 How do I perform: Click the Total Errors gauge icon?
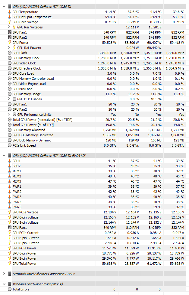point(10,289)
